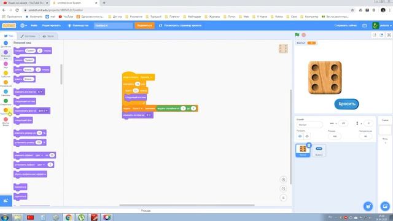This screenshot has height=221, width=393.
Task: Open effect dropdown in set-effect palette block
Action: click(41, 165)
